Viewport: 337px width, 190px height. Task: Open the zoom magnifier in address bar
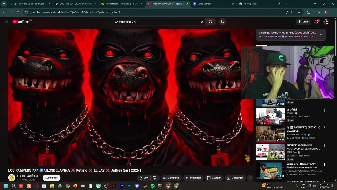293,12
